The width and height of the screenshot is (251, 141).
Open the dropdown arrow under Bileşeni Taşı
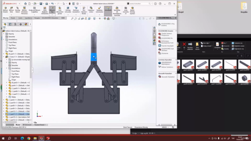52,15
